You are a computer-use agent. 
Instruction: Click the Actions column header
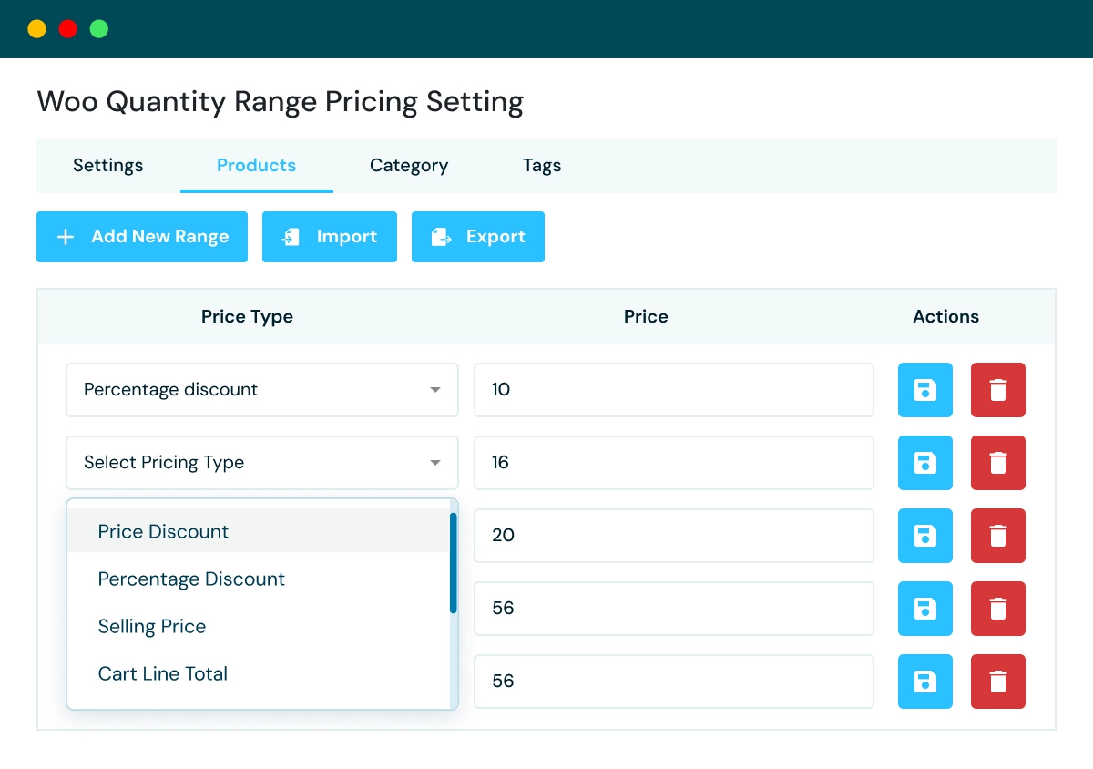point(946,317)
